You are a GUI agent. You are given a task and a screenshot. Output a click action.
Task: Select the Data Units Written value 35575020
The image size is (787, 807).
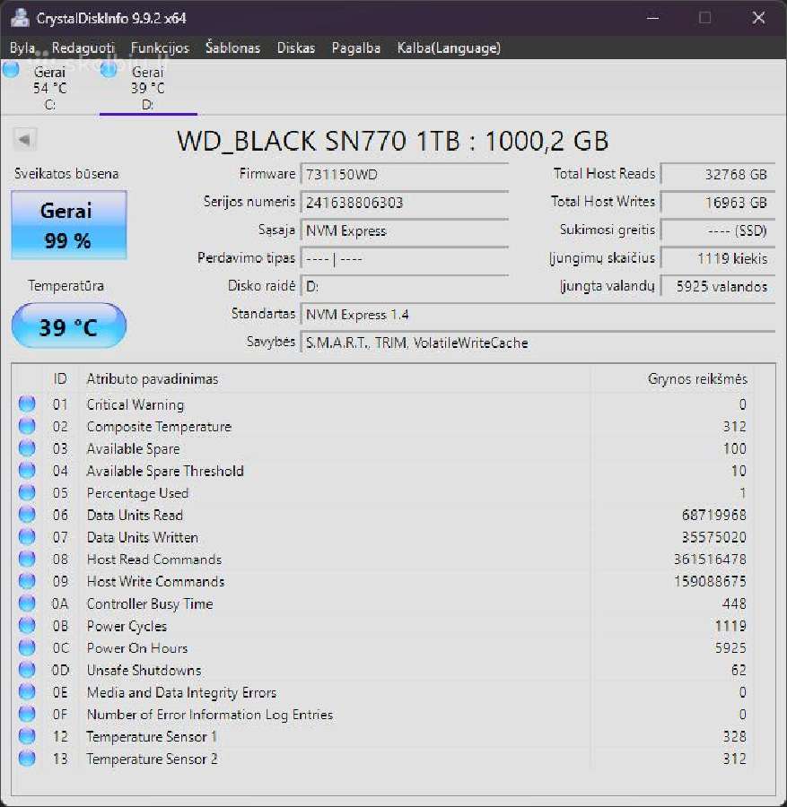[713, 537]
